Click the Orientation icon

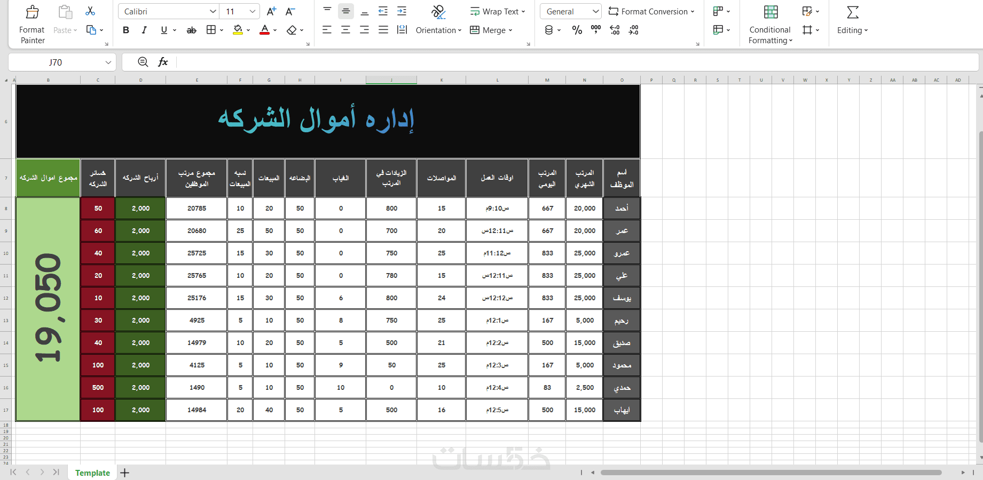pos(438,12)
